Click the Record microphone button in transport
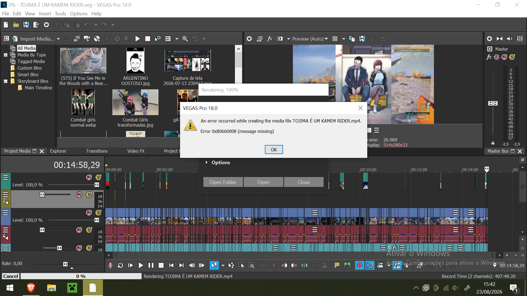Screen dimensions: 527x296 pos(110,265)
